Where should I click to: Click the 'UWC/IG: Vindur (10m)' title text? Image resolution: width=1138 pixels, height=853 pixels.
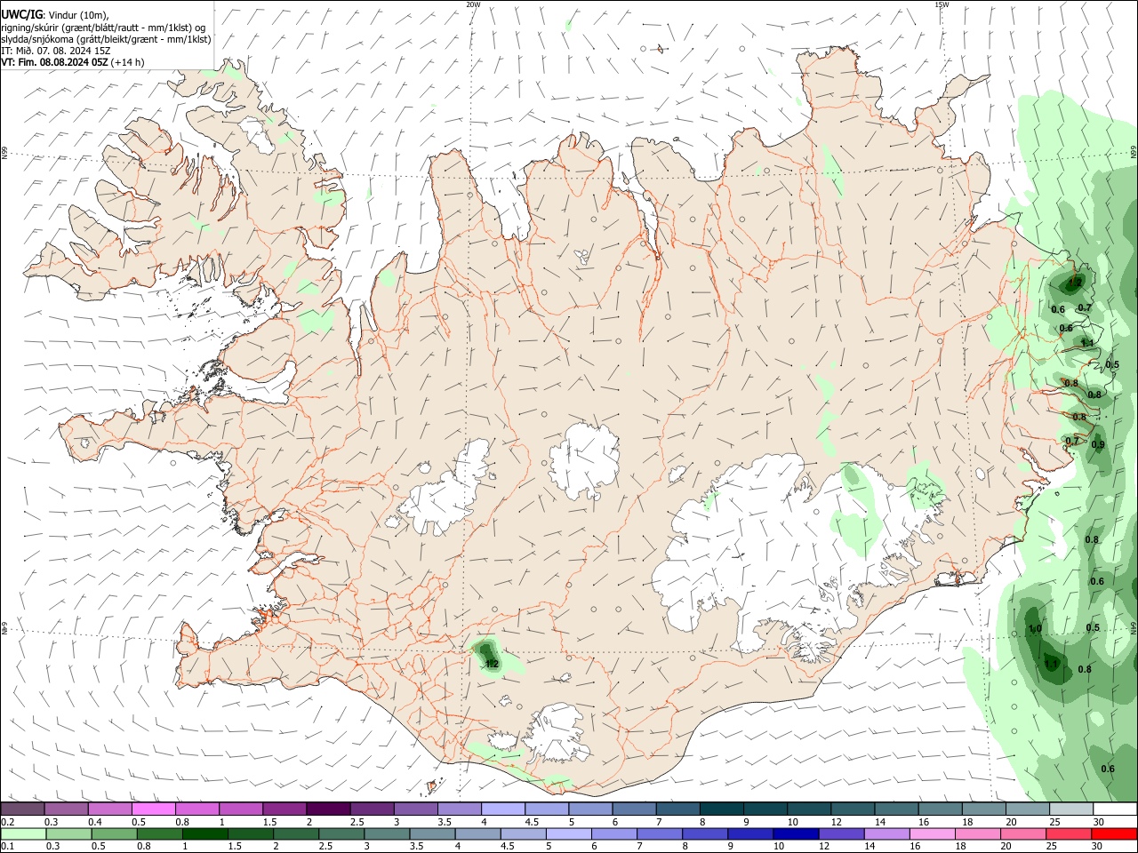54,15
